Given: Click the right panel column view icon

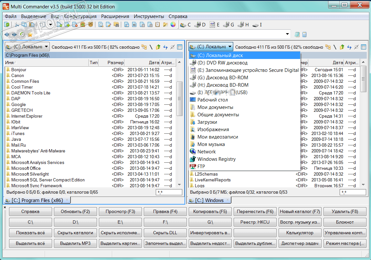Looking at the screenshot, I should point(364,47).
